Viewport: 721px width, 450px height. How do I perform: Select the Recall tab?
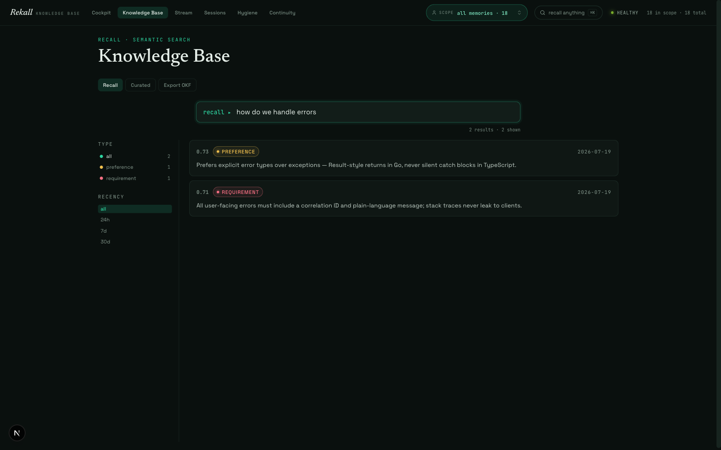(x=110, y=85)
